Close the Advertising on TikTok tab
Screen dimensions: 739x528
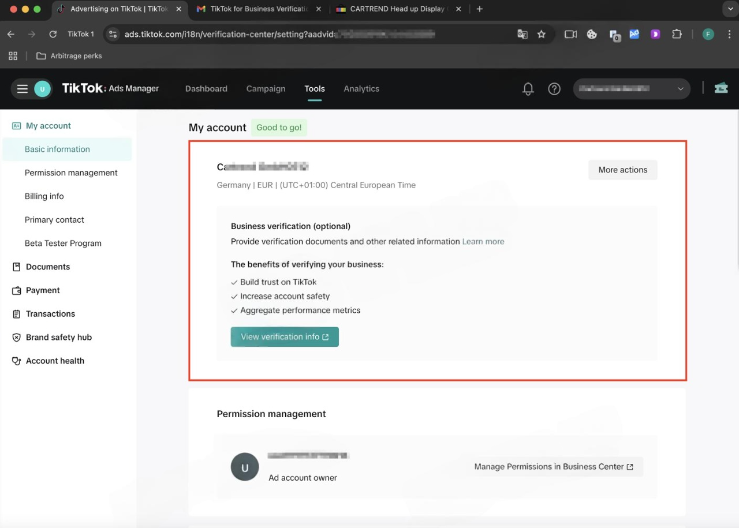coord(179,9)
